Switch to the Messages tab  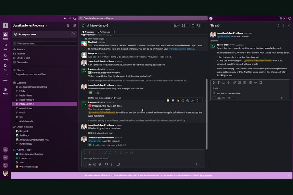(88, 32)
